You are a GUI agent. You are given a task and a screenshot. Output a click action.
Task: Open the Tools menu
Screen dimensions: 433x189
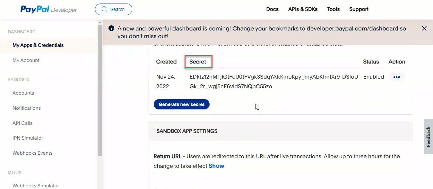click(333, 9)
